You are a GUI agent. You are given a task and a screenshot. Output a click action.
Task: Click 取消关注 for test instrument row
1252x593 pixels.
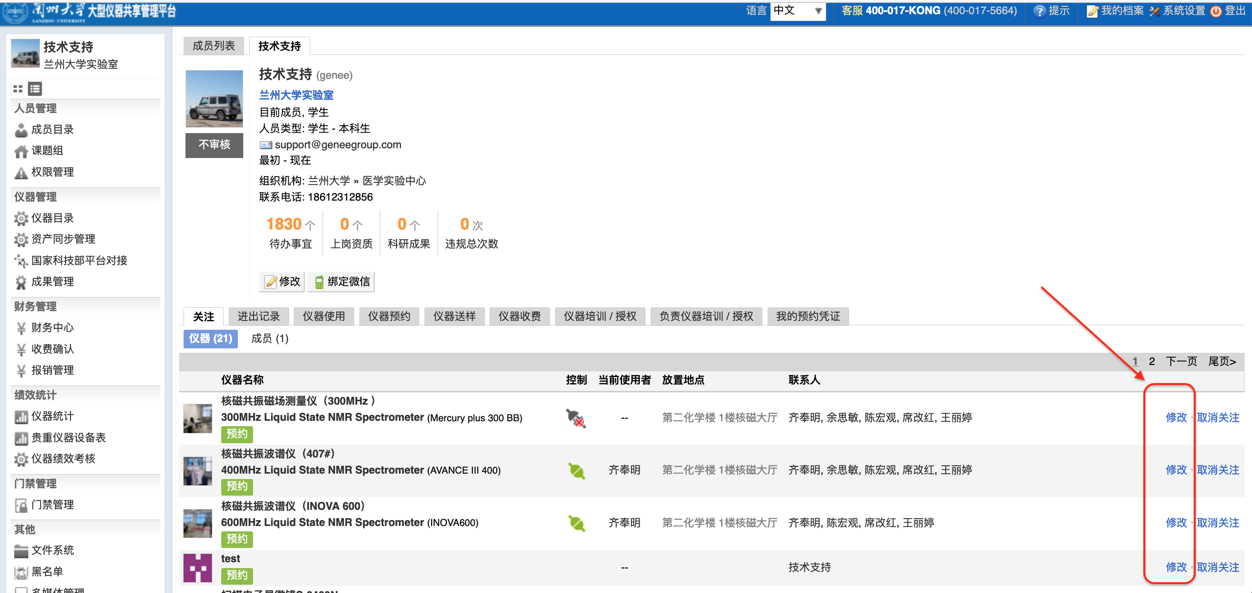tap(1218, 568)
